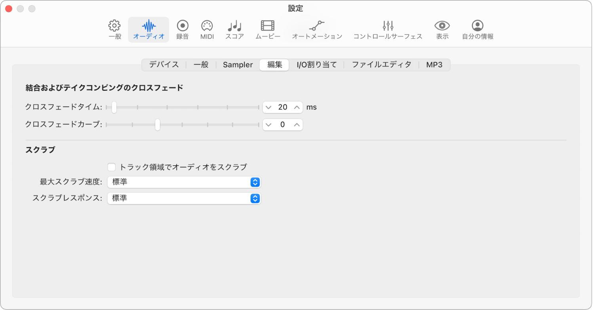Enable トラック領域でオーディオをスクラブ checkbox

[111, 167]
